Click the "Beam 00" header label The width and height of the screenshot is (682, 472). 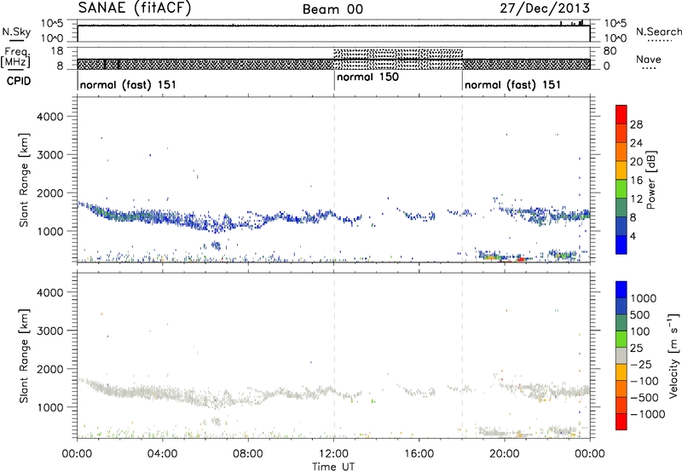pyautogui.click(x=332, y=9)
